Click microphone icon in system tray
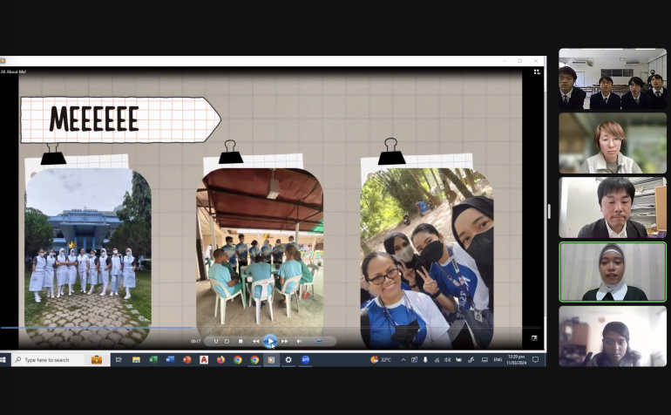 click(x=425, y=360)
